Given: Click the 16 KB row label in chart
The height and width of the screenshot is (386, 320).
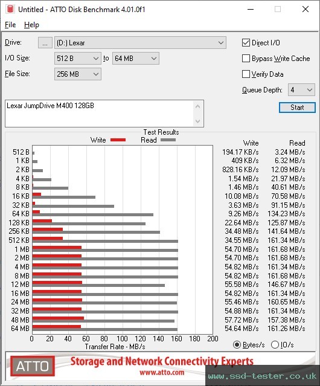Looking at the screenshot, I should (x=21, y=196).
